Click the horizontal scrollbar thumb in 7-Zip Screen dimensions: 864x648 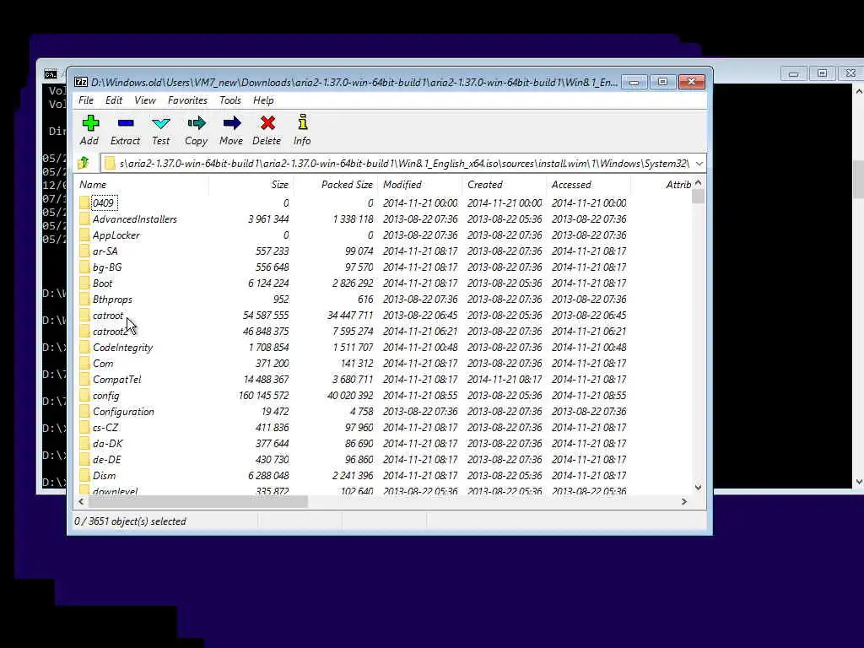point(197,501)
